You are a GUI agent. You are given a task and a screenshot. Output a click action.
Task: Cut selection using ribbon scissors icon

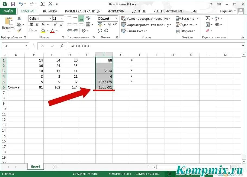click(19, 18)
